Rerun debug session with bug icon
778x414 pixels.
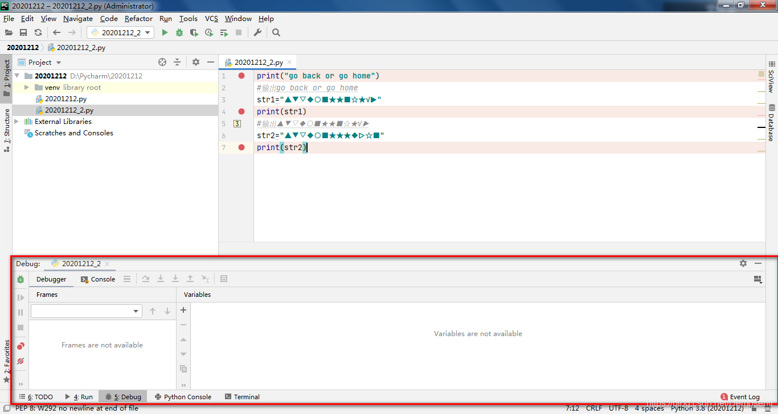[x=21, y=279]
